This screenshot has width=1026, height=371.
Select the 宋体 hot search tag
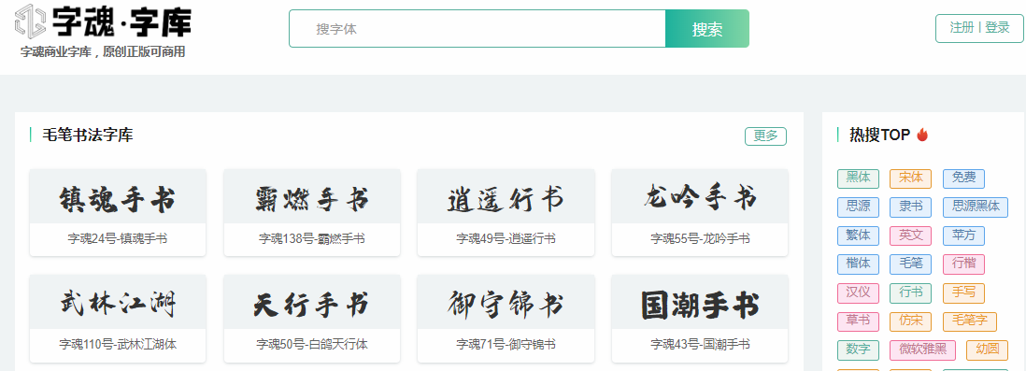(911, 178)
